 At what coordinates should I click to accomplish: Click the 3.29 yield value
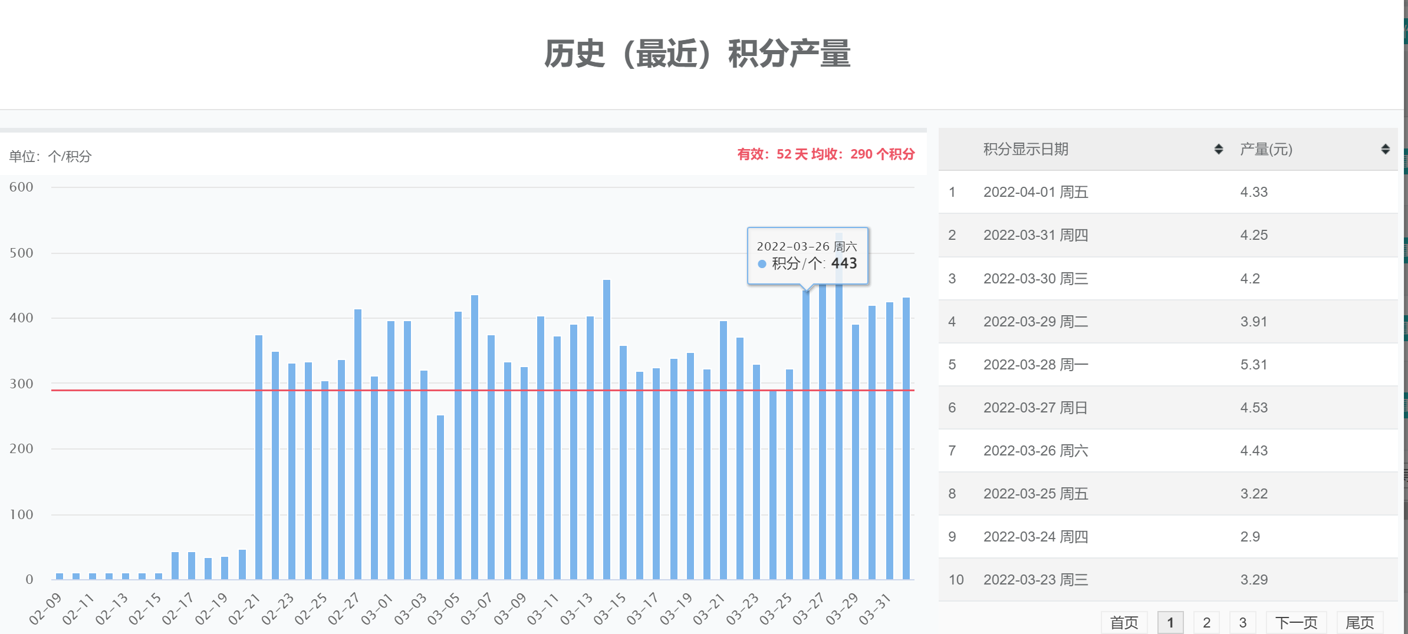click(x=1254, y=579)
